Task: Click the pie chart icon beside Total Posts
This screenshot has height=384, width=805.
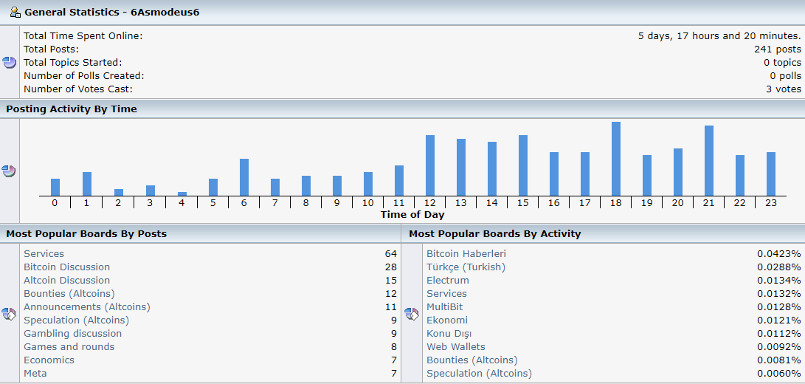Action: [10, 63]
